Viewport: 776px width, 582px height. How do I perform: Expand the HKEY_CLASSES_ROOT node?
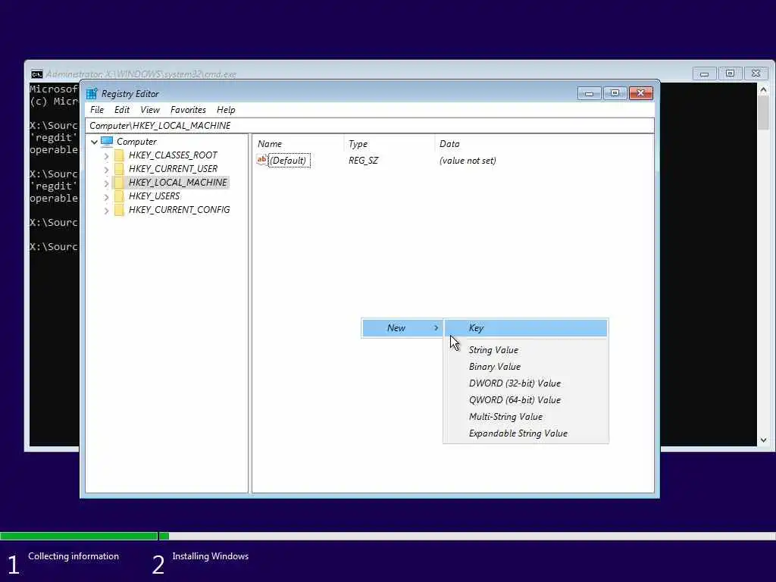pyautogui.click(x=106, y=156)
